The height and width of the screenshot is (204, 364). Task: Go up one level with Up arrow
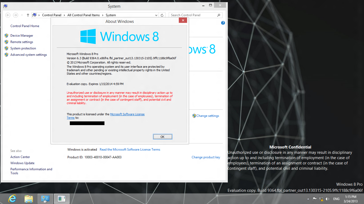pyautogui.click(x=28, y=15)
